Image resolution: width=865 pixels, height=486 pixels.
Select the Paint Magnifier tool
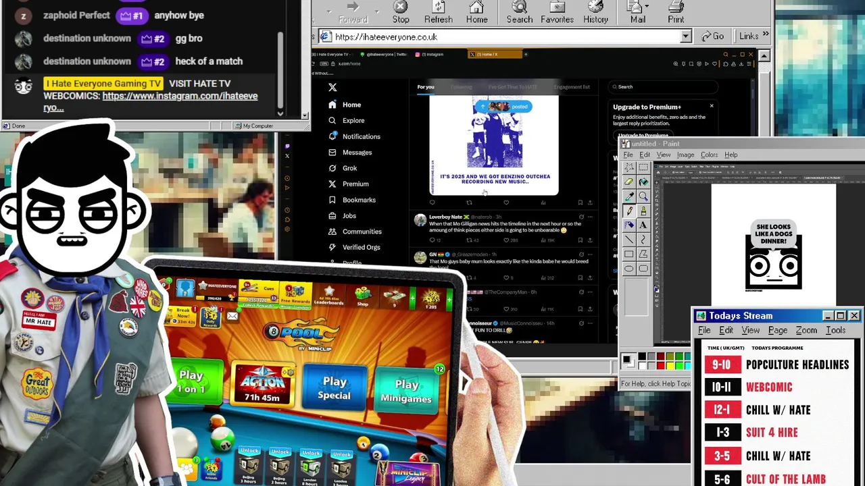(x=643, y=196)
